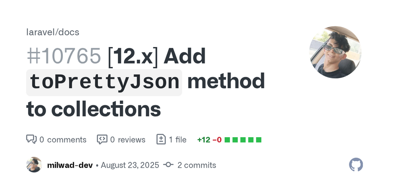Select pull request number #10765
The height and width of the screenshot is (196, 393).
pos(64,56)
